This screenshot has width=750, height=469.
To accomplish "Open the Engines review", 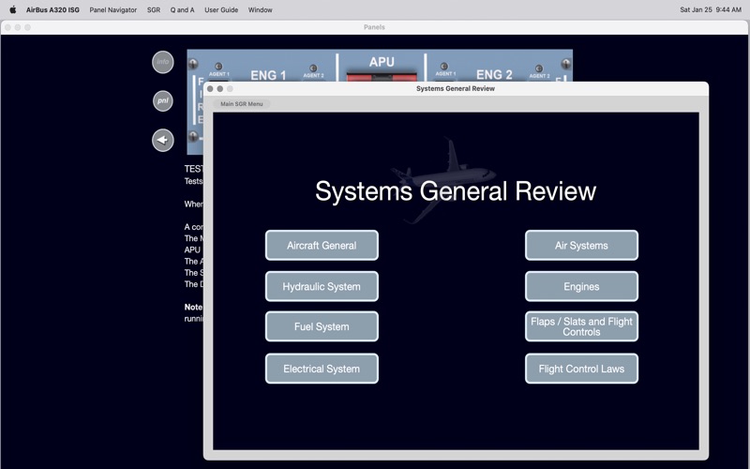I will (581, 287).
